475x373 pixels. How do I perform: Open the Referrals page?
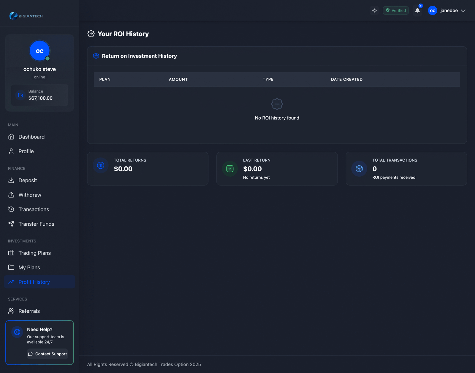point(29,311)
